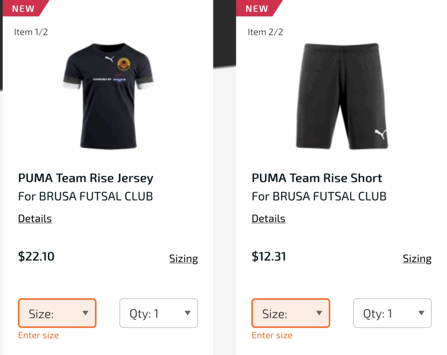The height and width of the screenshot is (355, 447).
Task: View the Sizing chart for the shorts
Action: coord(417,259)
